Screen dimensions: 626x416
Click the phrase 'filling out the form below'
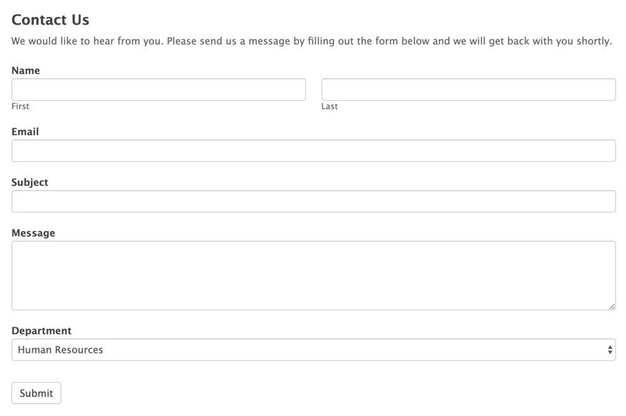click(x=368, y=41)
